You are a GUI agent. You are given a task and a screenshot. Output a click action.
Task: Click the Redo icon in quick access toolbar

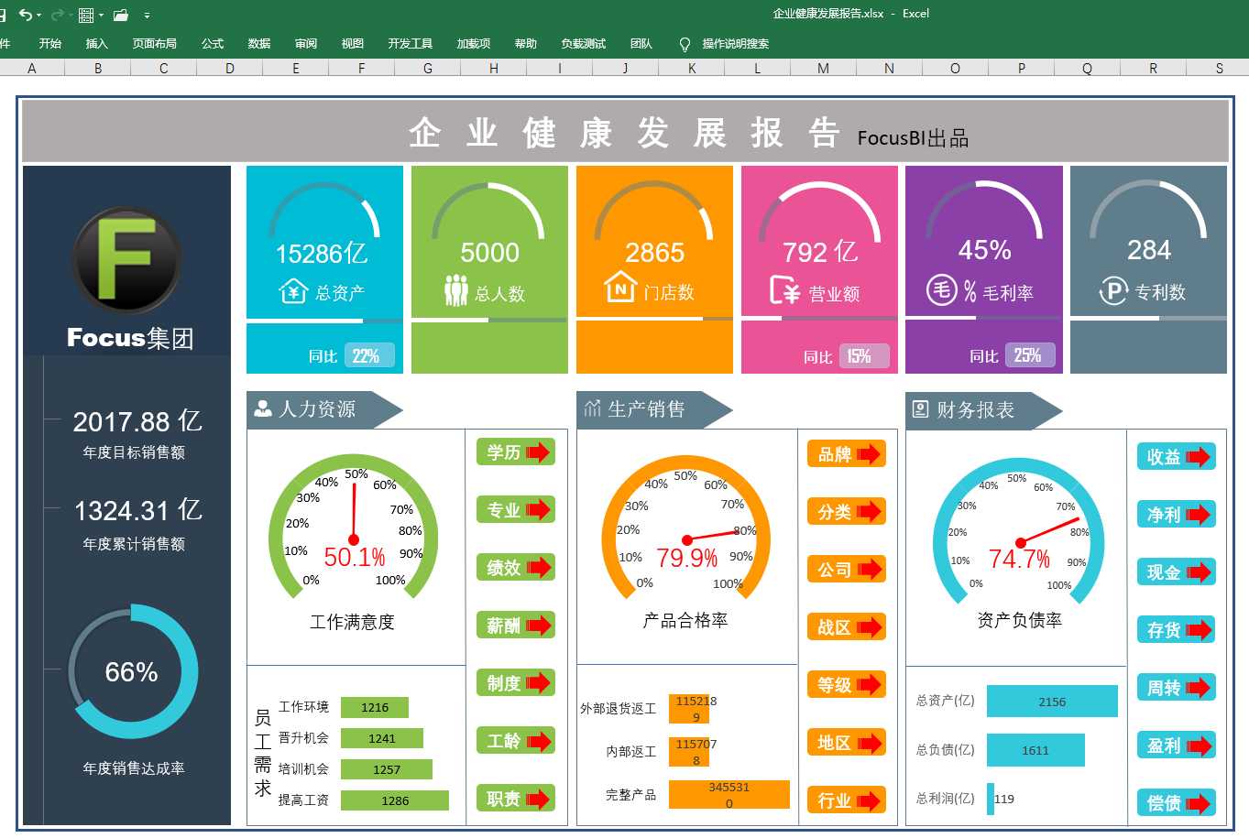57,15
